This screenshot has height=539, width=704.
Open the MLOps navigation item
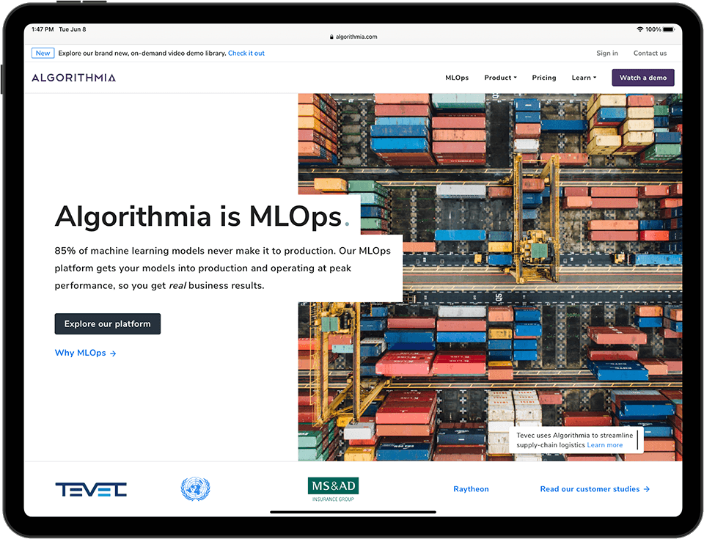tap(457, 78)
